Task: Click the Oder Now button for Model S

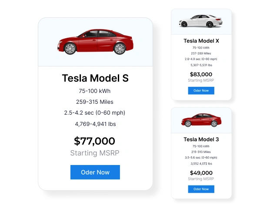Action: tap(95, 172)
